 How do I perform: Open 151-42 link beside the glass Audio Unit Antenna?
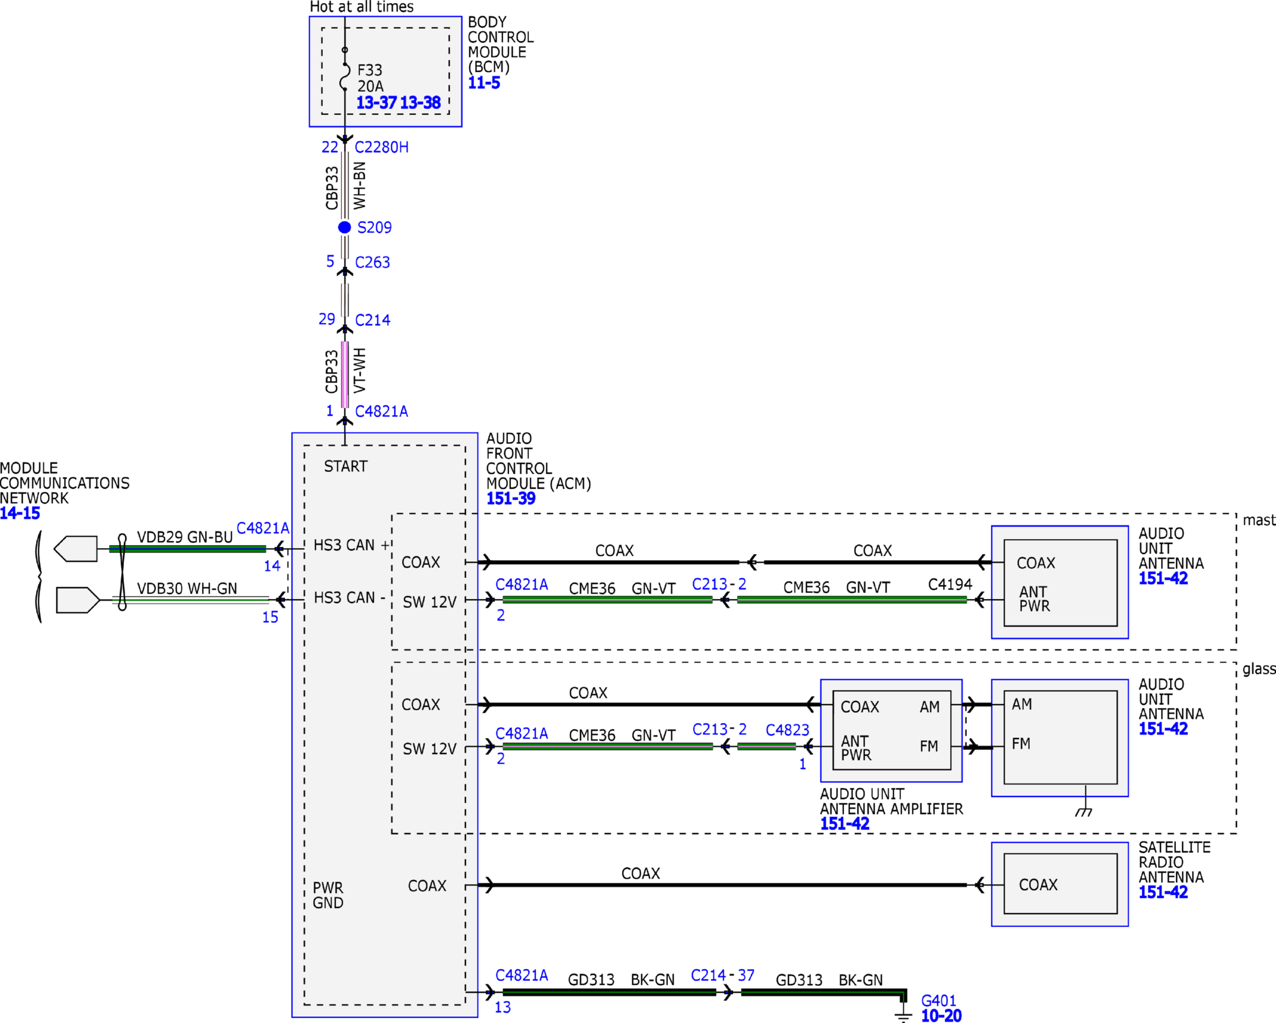coord(1163,729)
